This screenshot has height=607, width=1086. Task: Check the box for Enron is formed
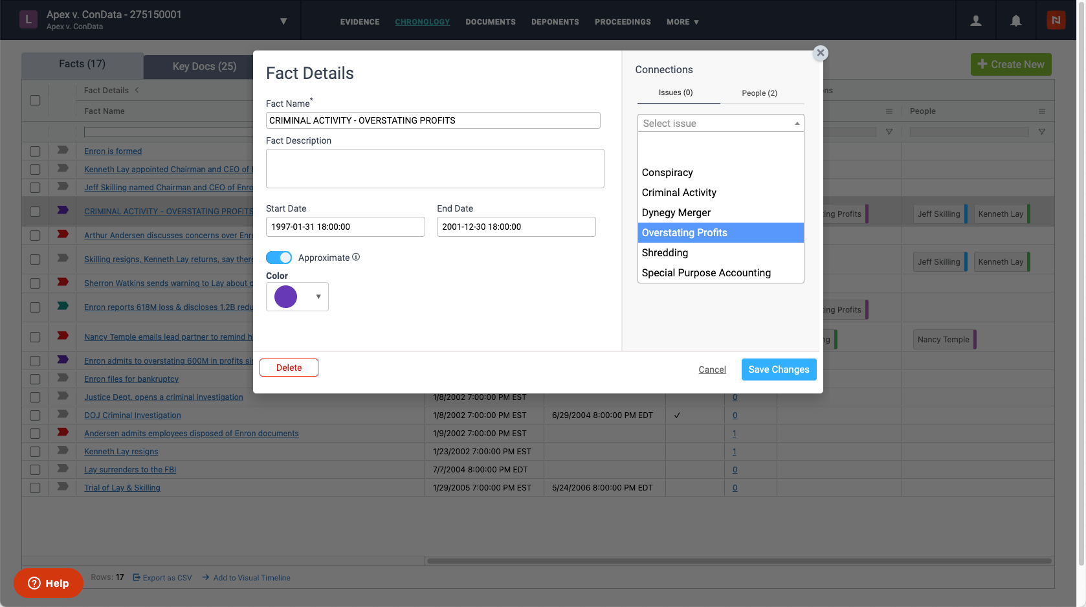point(35,151)
